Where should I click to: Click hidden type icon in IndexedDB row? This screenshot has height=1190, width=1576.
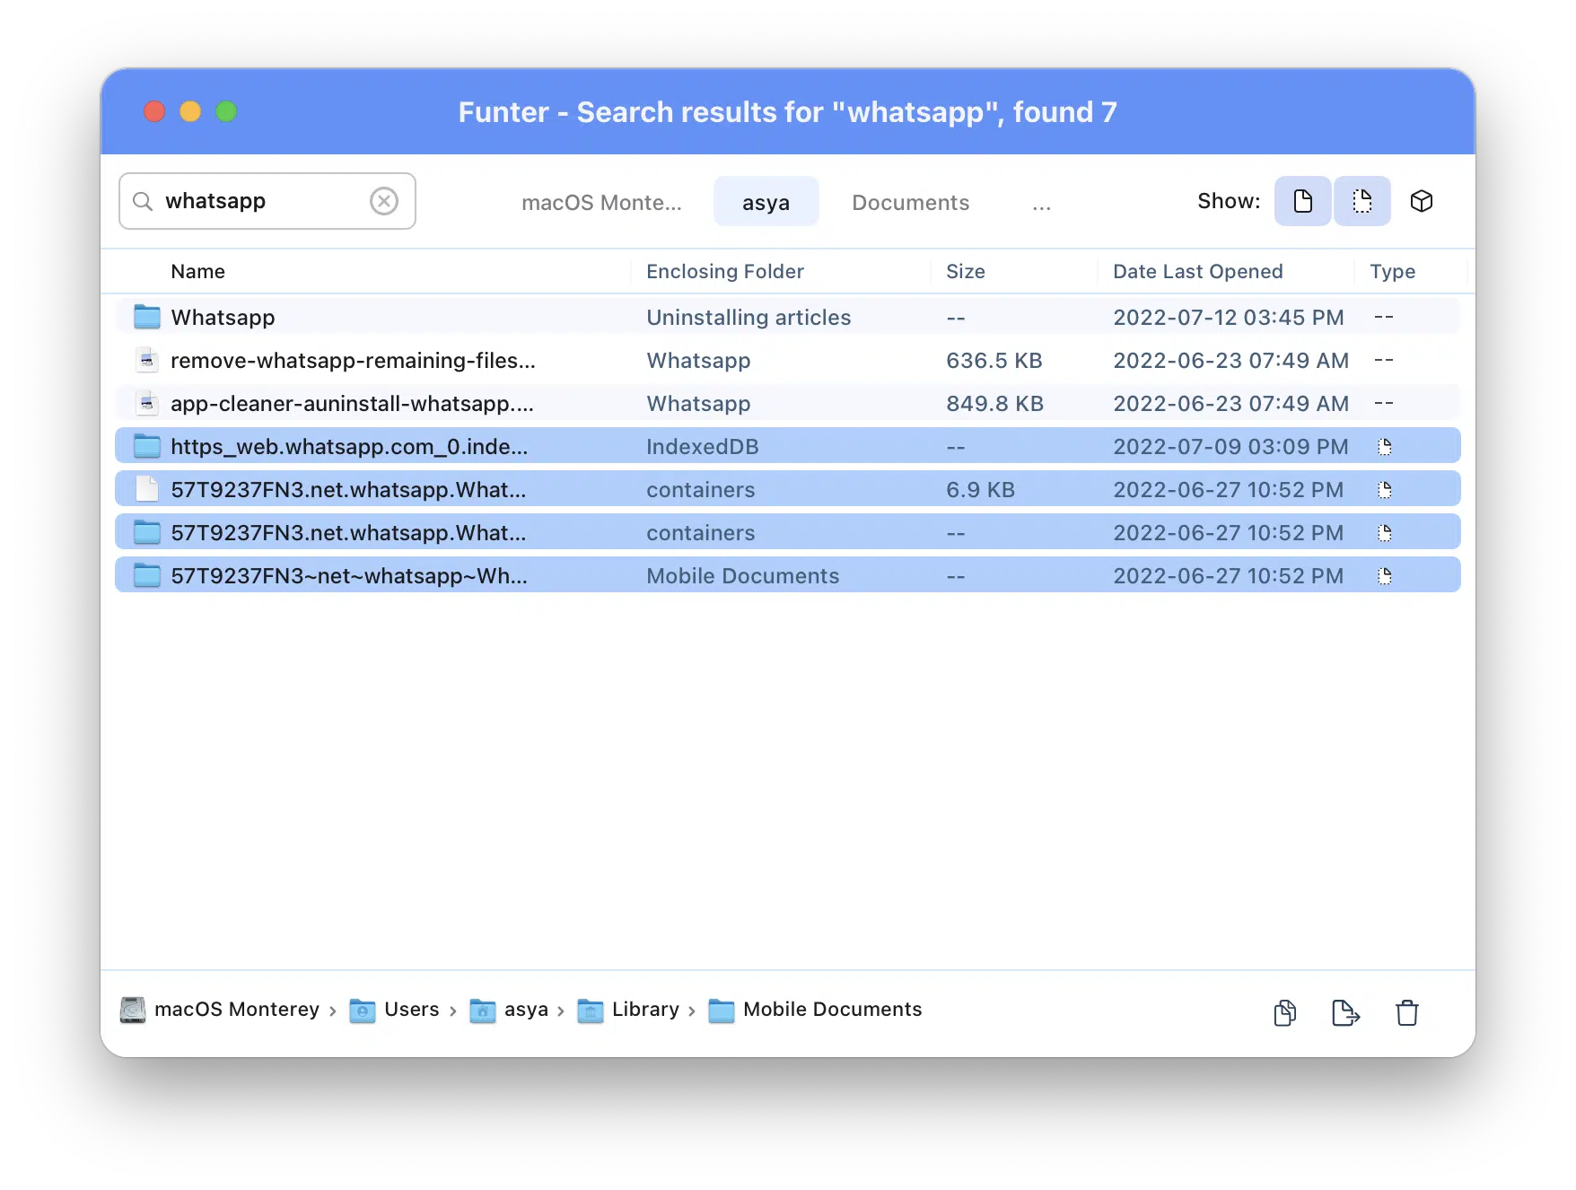pos(1385,446)
